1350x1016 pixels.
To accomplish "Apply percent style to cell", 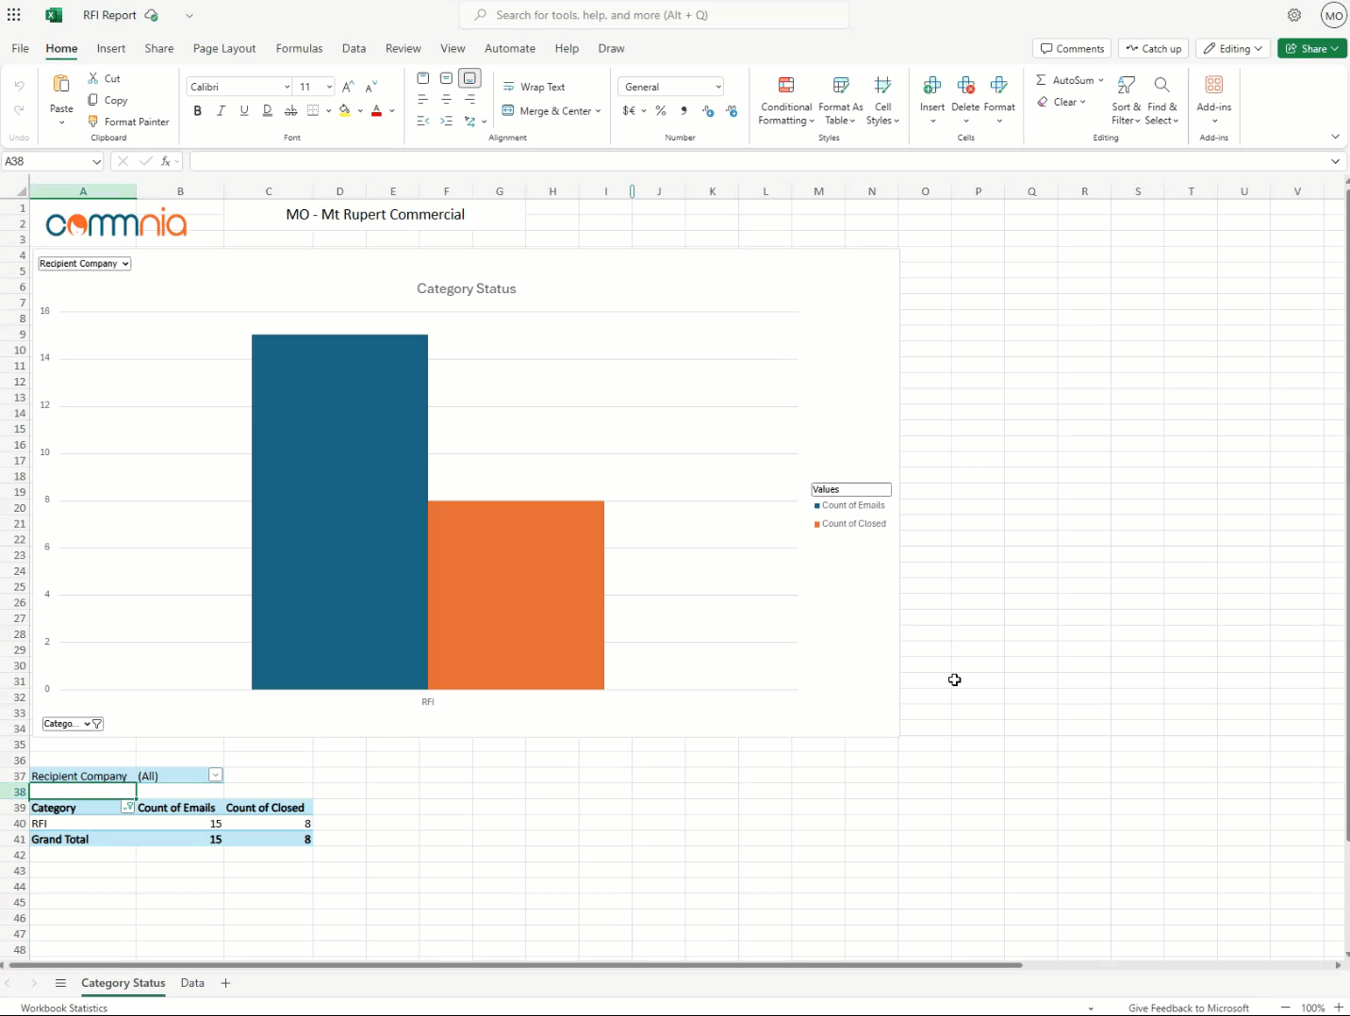I will click(661, 110).
